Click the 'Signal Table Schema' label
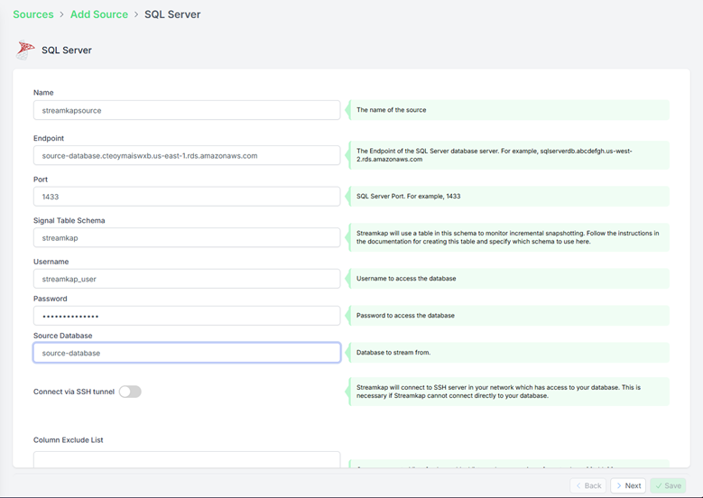Image resolution: width=703 pixels, height=498 pixels. [x=69, y=220]
